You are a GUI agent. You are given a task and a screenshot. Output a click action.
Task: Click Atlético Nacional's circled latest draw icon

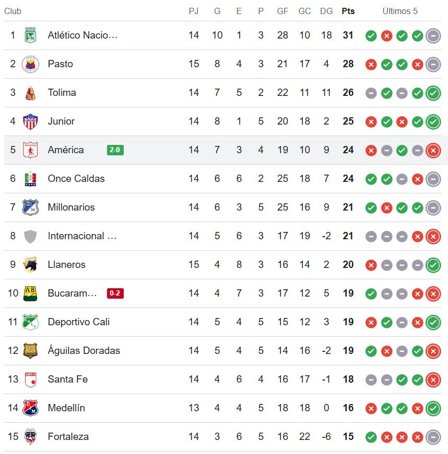[433, 35]
